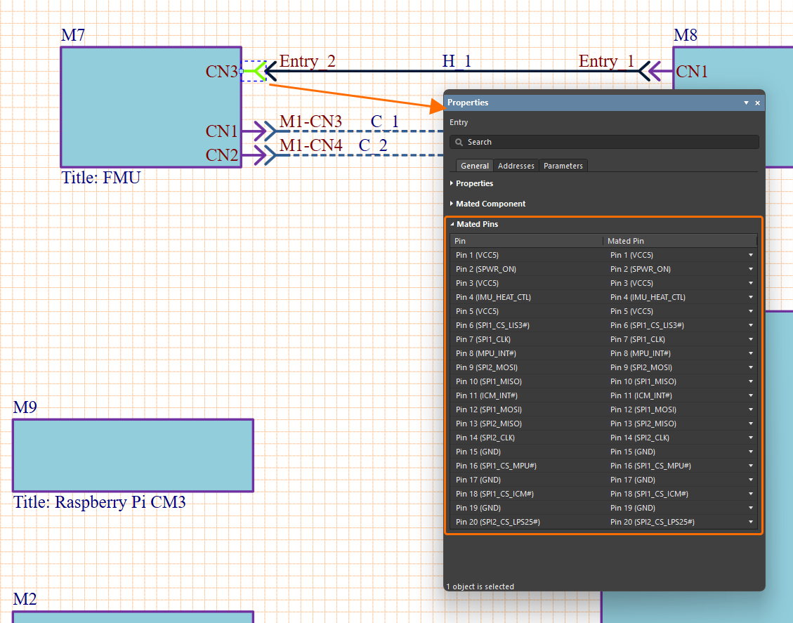793x623 pixels.
Task: Collapse the Mated Pins section
Action: click(x=477, y=224)
